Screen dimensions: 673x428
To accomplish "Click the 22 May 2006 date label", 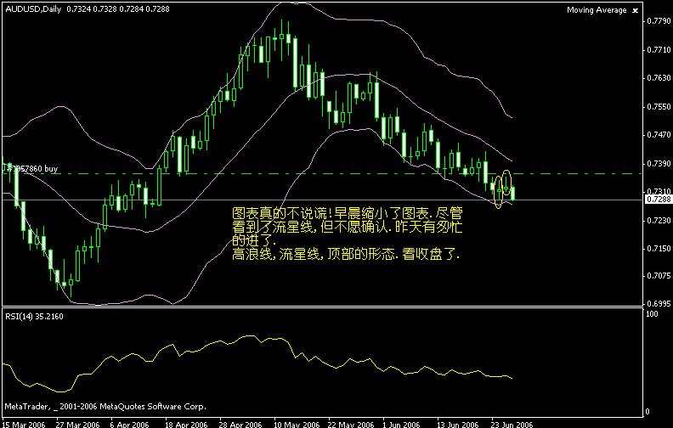I will [x=351, y=424].
